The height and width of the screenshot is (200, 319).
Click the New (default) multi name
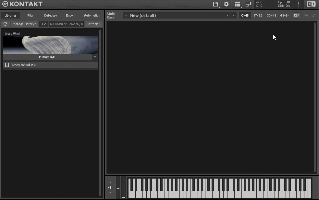click(143, 16)
